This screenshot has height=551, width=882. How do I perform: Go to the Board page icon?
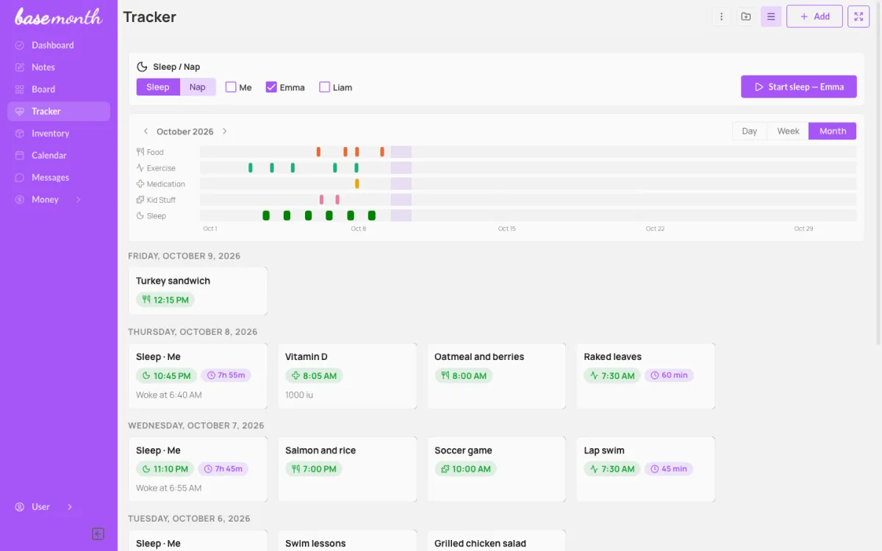pos(20,89)
